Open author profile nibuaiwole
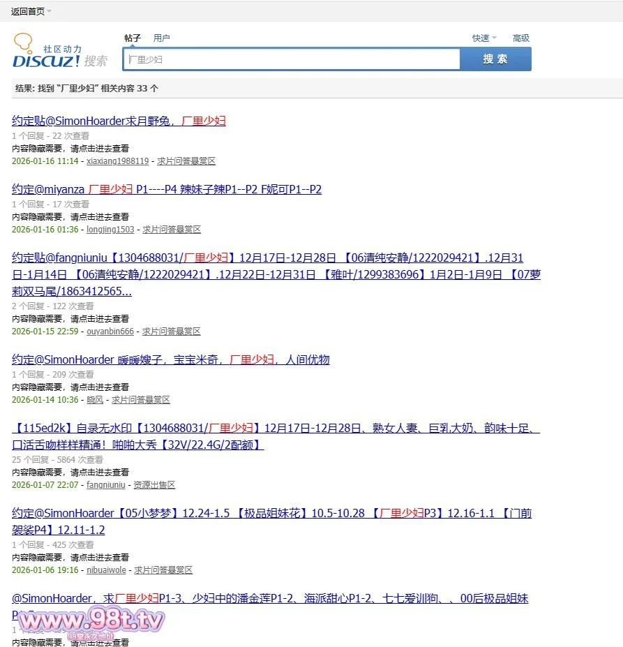623x647 pixels. 106,570
